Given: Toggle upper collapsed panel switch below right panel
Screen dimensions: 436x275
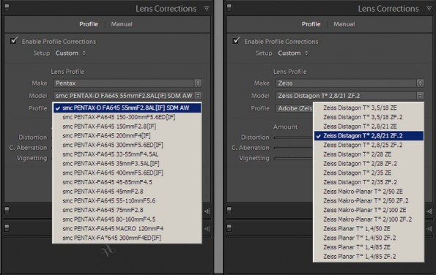Looking at the screenshot, I should pos(229,211).
